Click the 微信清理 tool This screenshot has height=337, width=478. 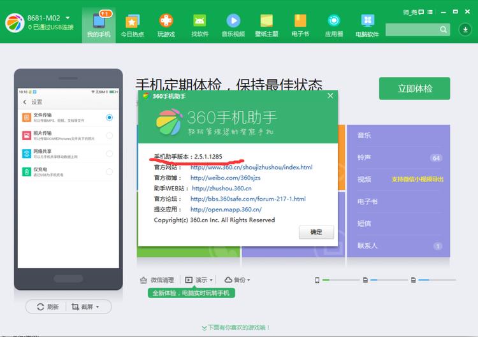point(157,280)
